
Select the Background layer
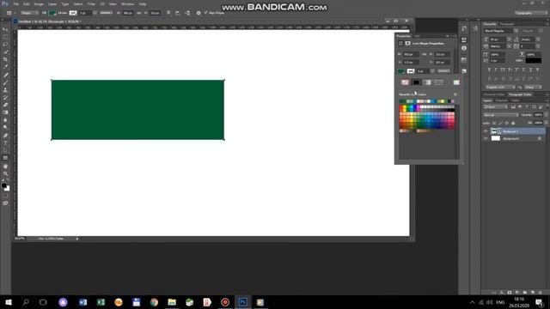[515, 139]
